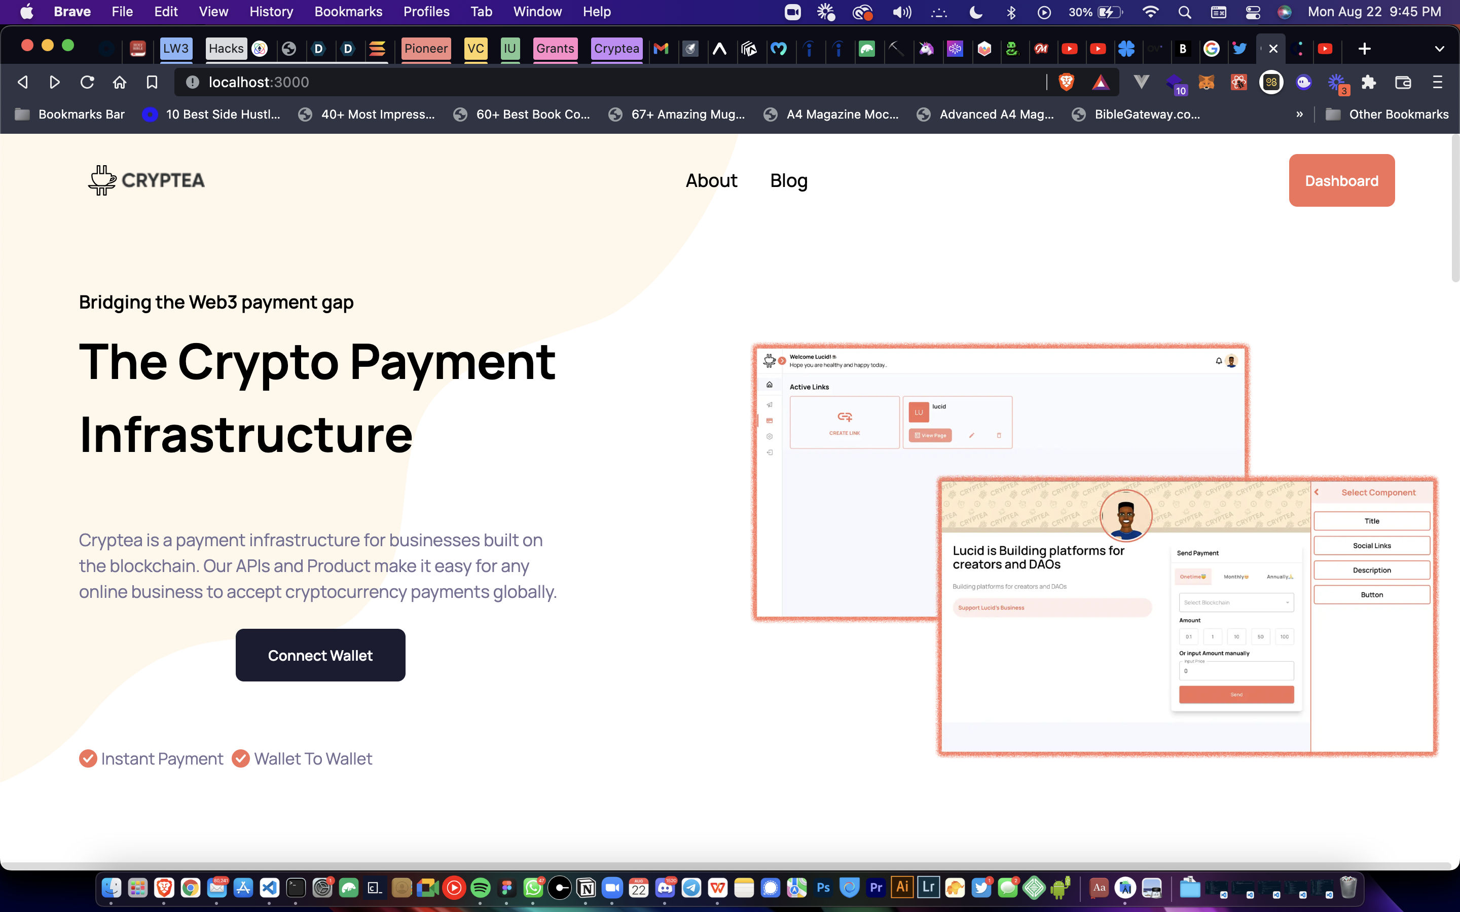Click the Cryptea logo
Image resolution: width=1460 pixels, height=912 pixels.
pyautogui.click(x=147, y=180)
